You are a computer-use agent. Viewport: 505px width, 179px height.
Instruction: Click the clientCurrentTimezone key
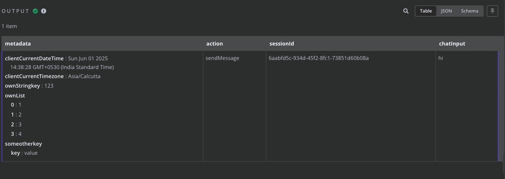tap(34, 76)
